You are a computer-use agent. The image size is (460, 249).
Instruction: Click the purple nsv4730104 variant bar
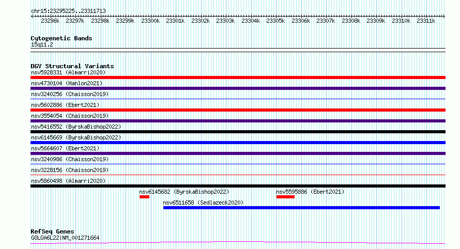click(x=238, y=88)
